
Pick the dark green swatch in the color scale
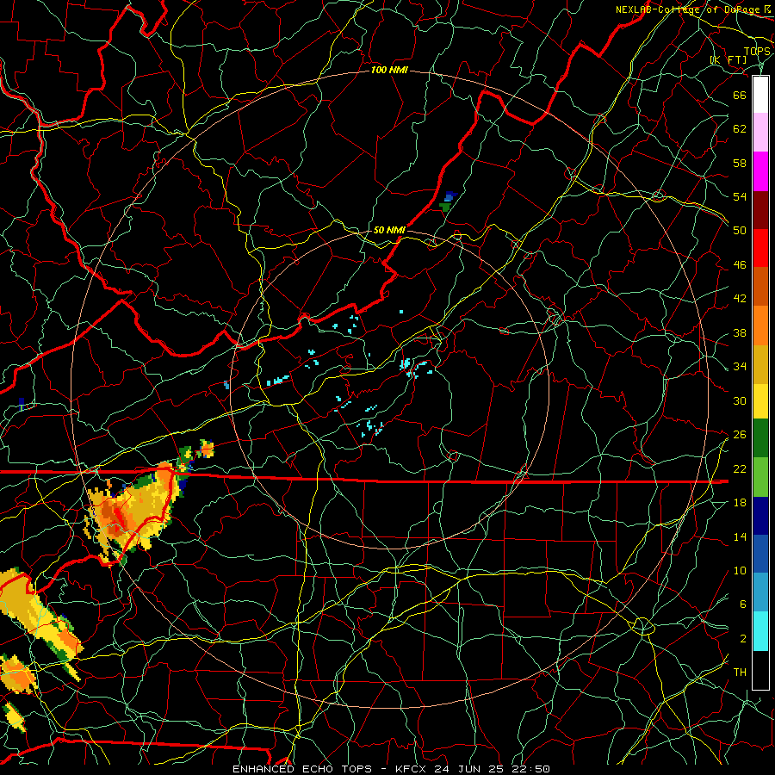(x=760, y=438)
